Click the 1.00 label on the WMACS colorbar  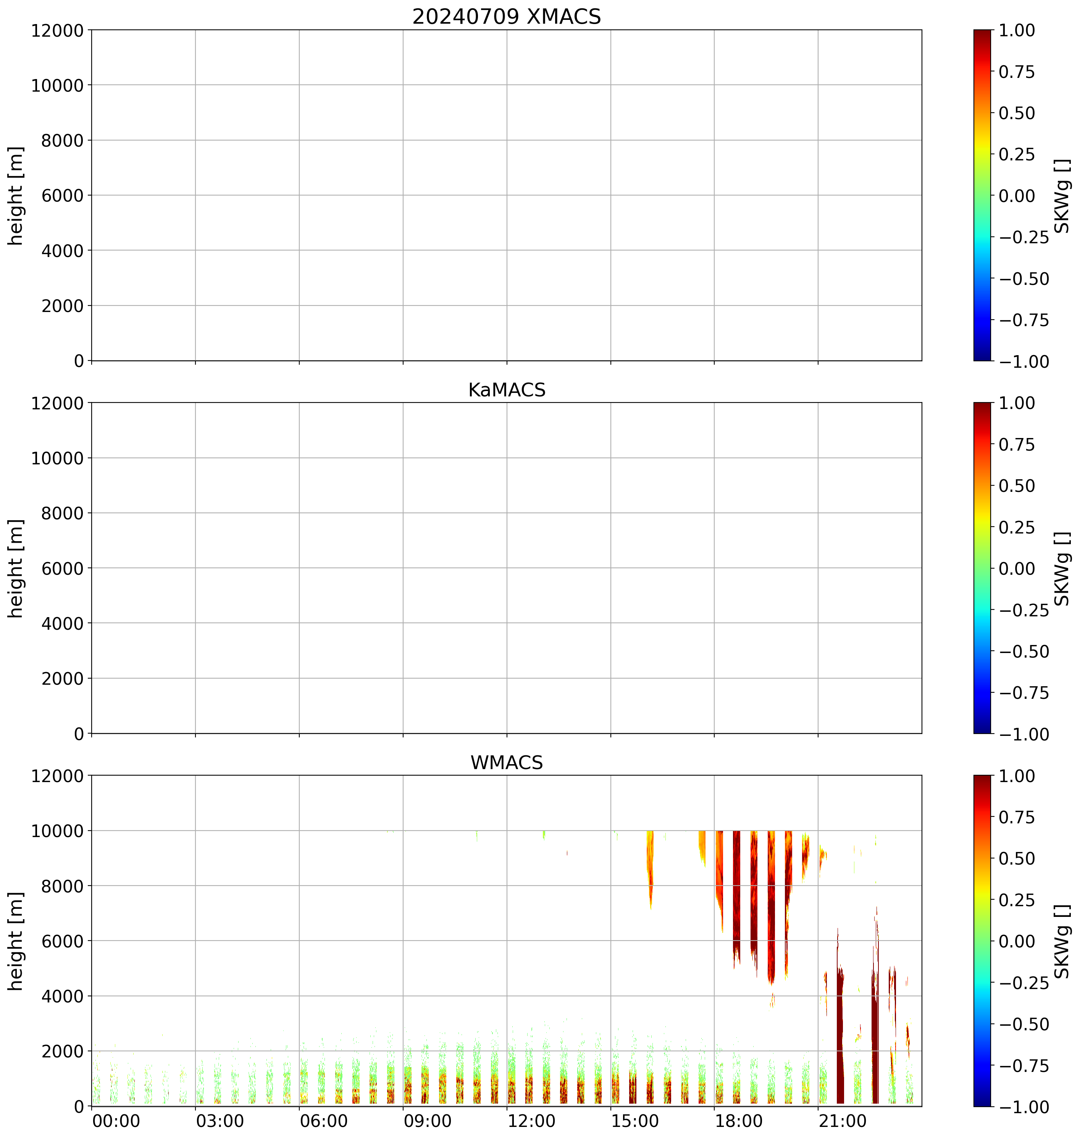pyautogui.click(x=1017, y=776)
